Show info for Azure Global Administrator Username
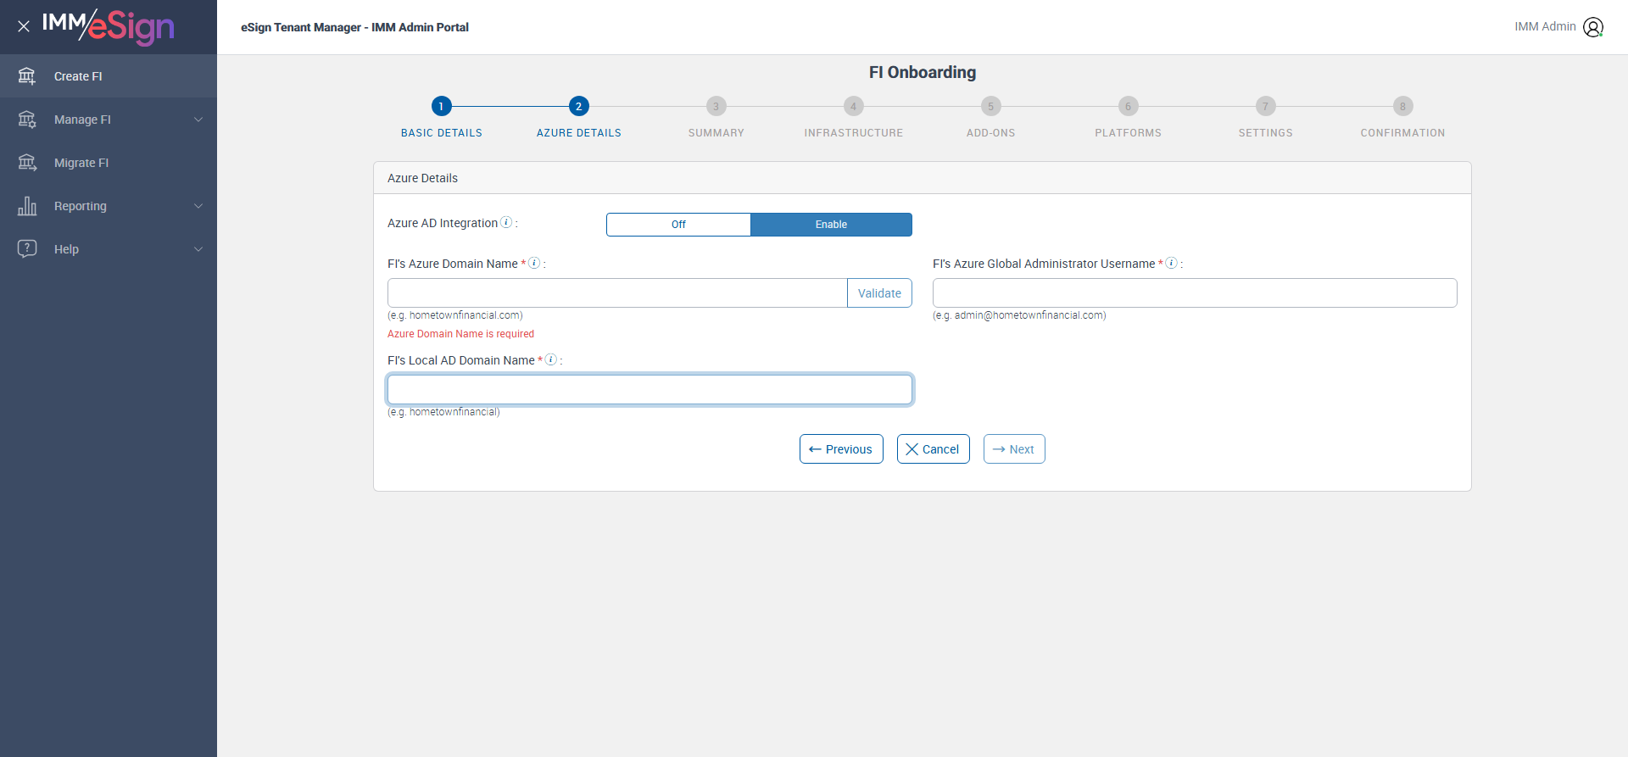The width and height of the screenshot is (1628, 757). [1171, 263]
